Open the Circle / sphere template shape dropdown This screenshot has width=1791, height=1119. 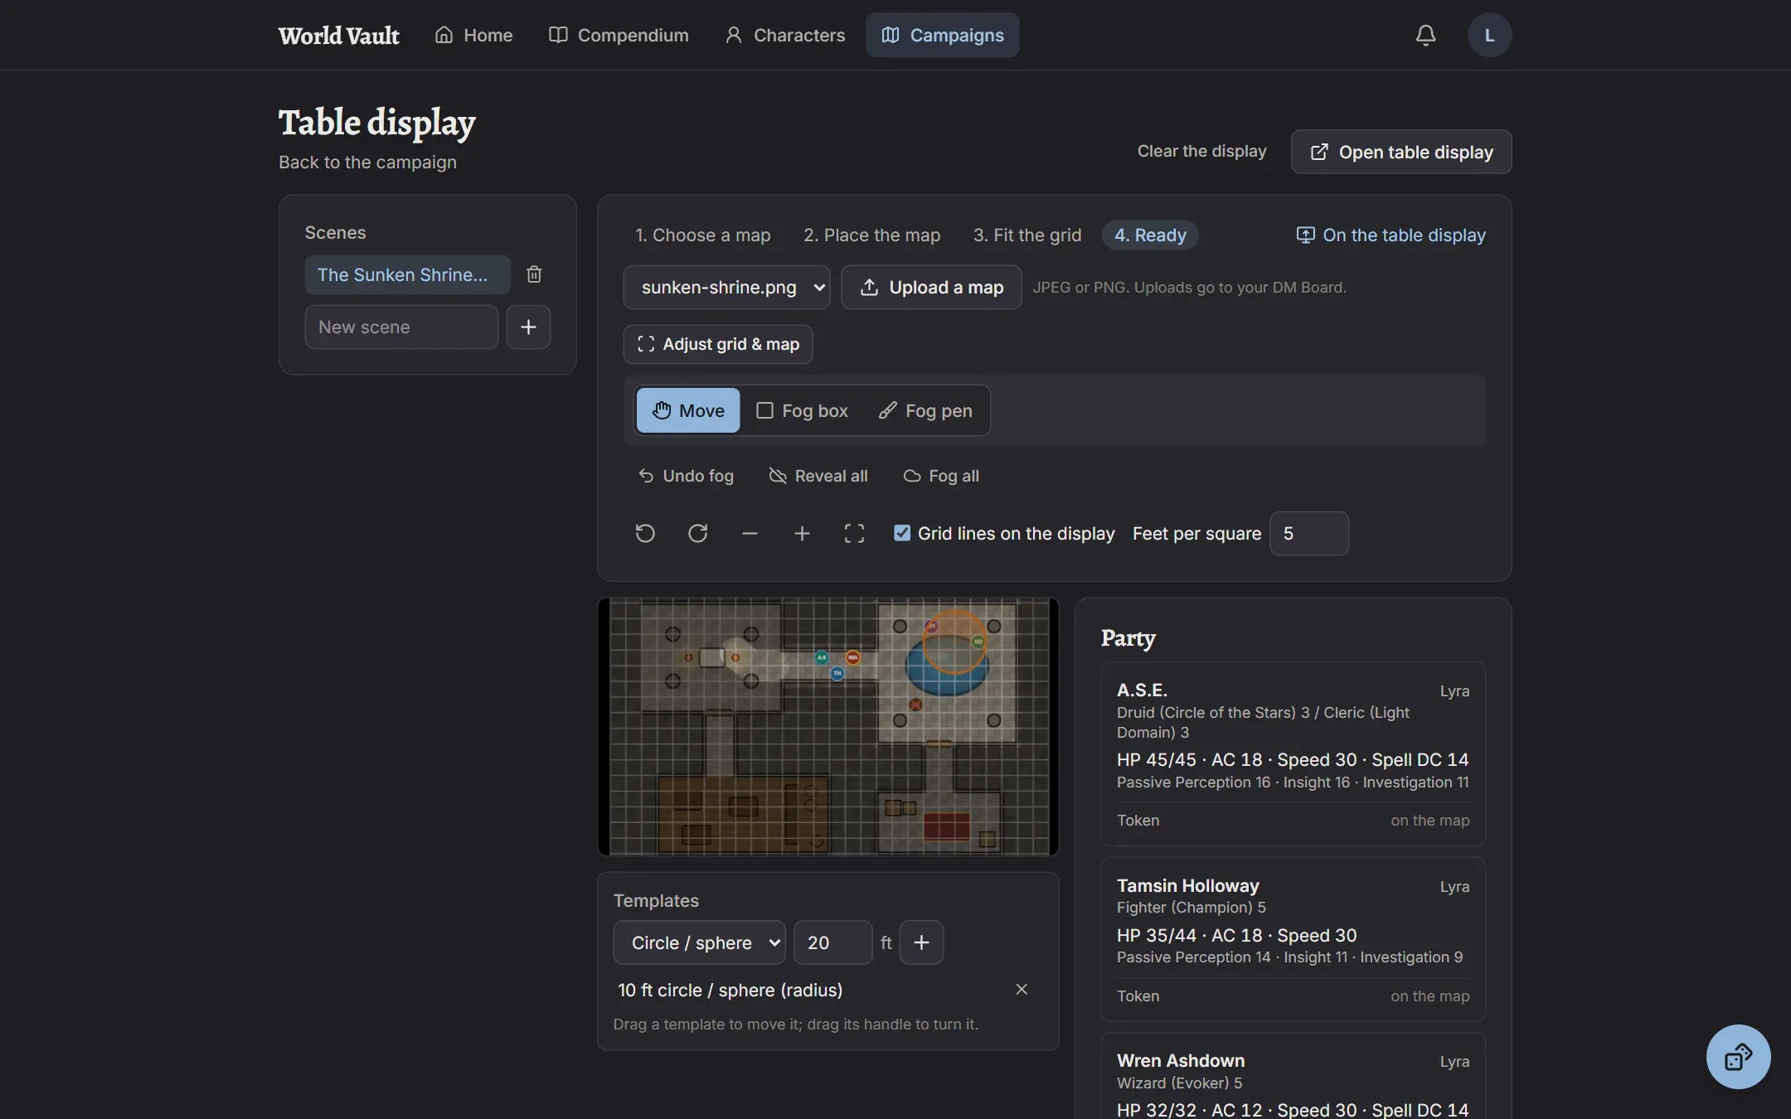point(699,942)
